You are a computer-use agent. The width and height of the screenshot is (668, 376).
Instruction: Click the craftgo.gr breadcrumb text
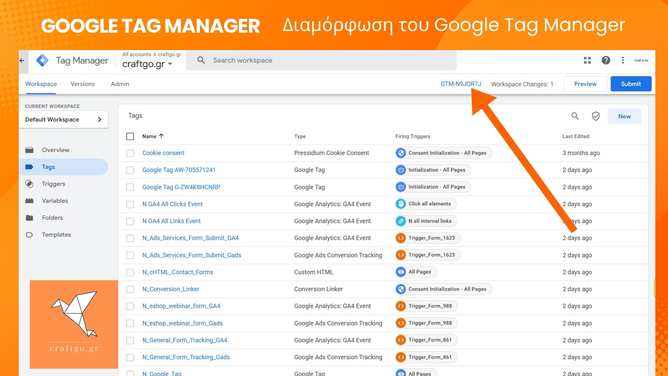coord(169,54)
